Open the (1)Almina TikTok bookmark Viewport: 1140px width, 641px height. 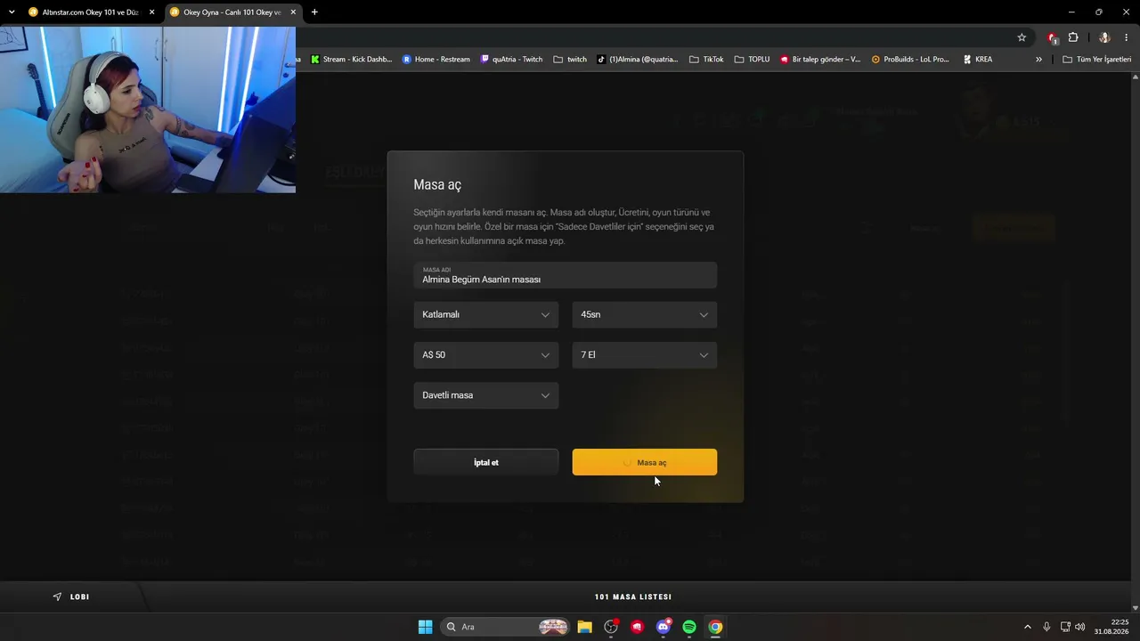tap(637, 60)
